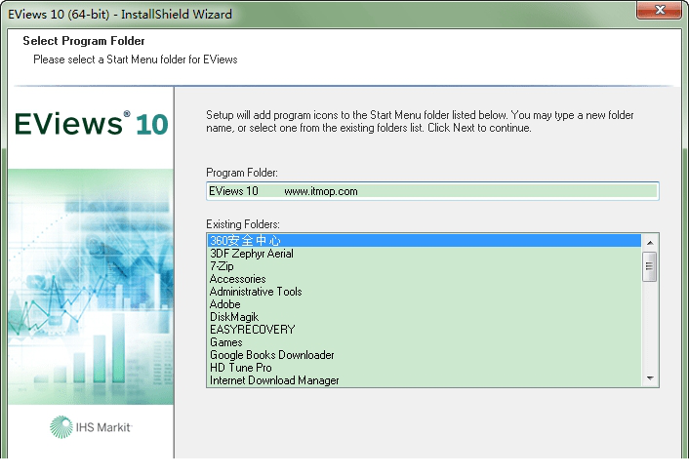Select the 360安全中心 folder entry
Viewport: 689px width, 476px height.
pos(424,240)
